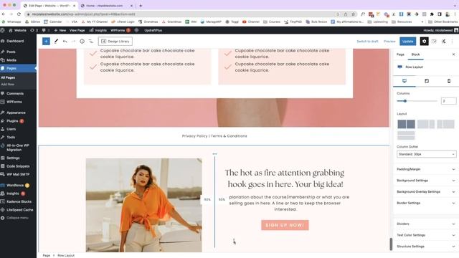This screenshot has height=258, width=459.
Task: Open the block list view icon
Action: pyautogui.click(x=91, y=42)
